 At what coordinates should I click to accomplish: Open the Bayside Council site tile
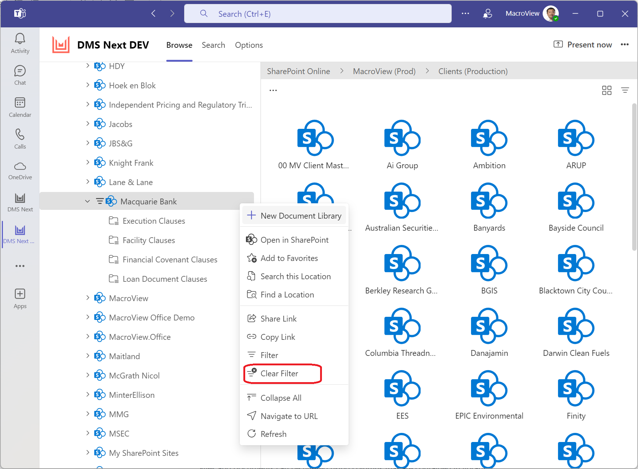pos(576,207)
